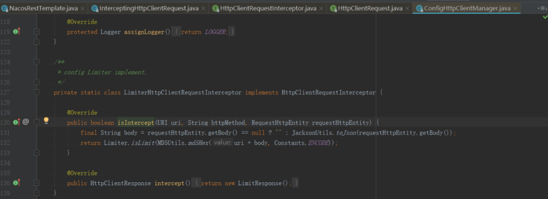Close HttpClientRequestInterceptor.java tab

point(321,9)
